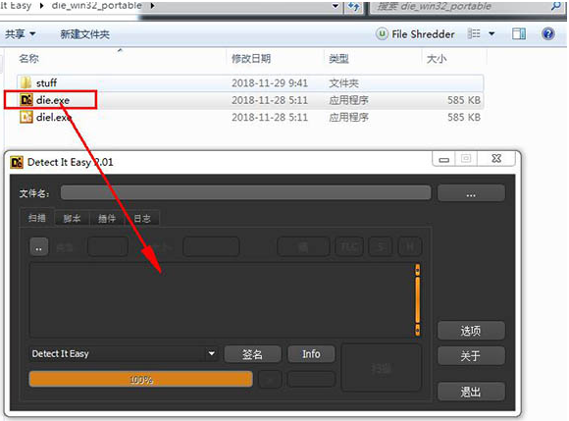This screenshot has height=421, width=569.
Task: Click the search magnifier icon
Action: pyautogui.click(x=555, y=6)
